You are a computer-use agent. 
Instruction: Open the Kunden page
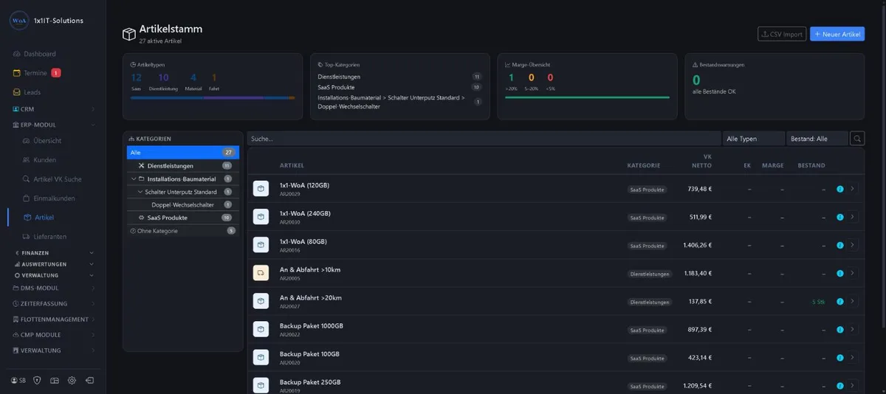pyautogui.click(x=39, y=160)
